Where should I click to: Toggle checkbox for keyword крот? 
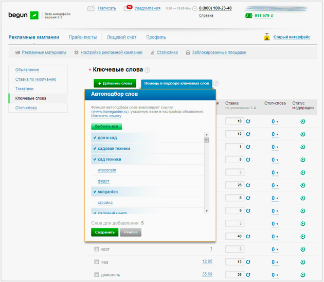pos(96,250)
